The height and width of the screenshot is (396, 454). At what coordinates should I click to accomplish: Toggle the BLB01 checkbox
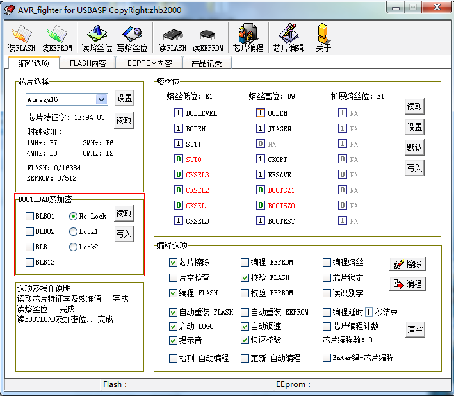pos(29,216)
